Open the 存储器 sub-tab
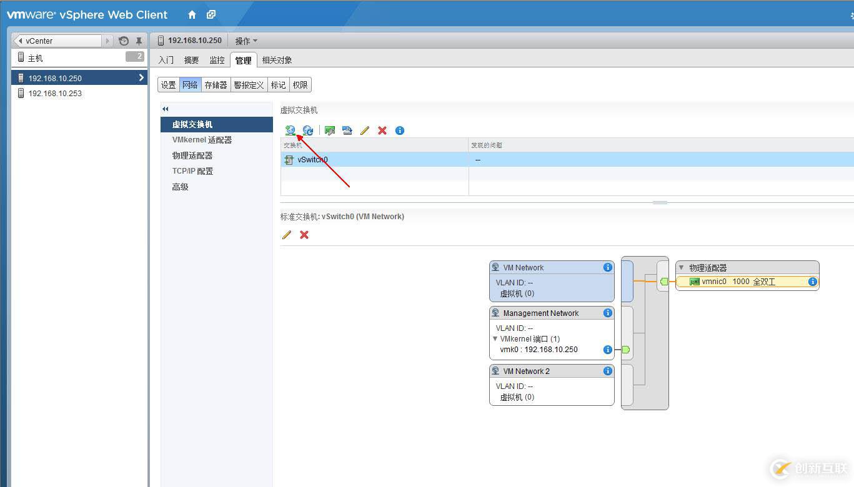 216,85
